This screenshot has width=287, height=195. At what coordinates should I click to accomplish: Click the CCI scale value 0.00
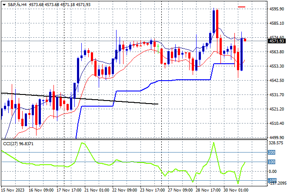pyautogui.click(x=273, y=172)
